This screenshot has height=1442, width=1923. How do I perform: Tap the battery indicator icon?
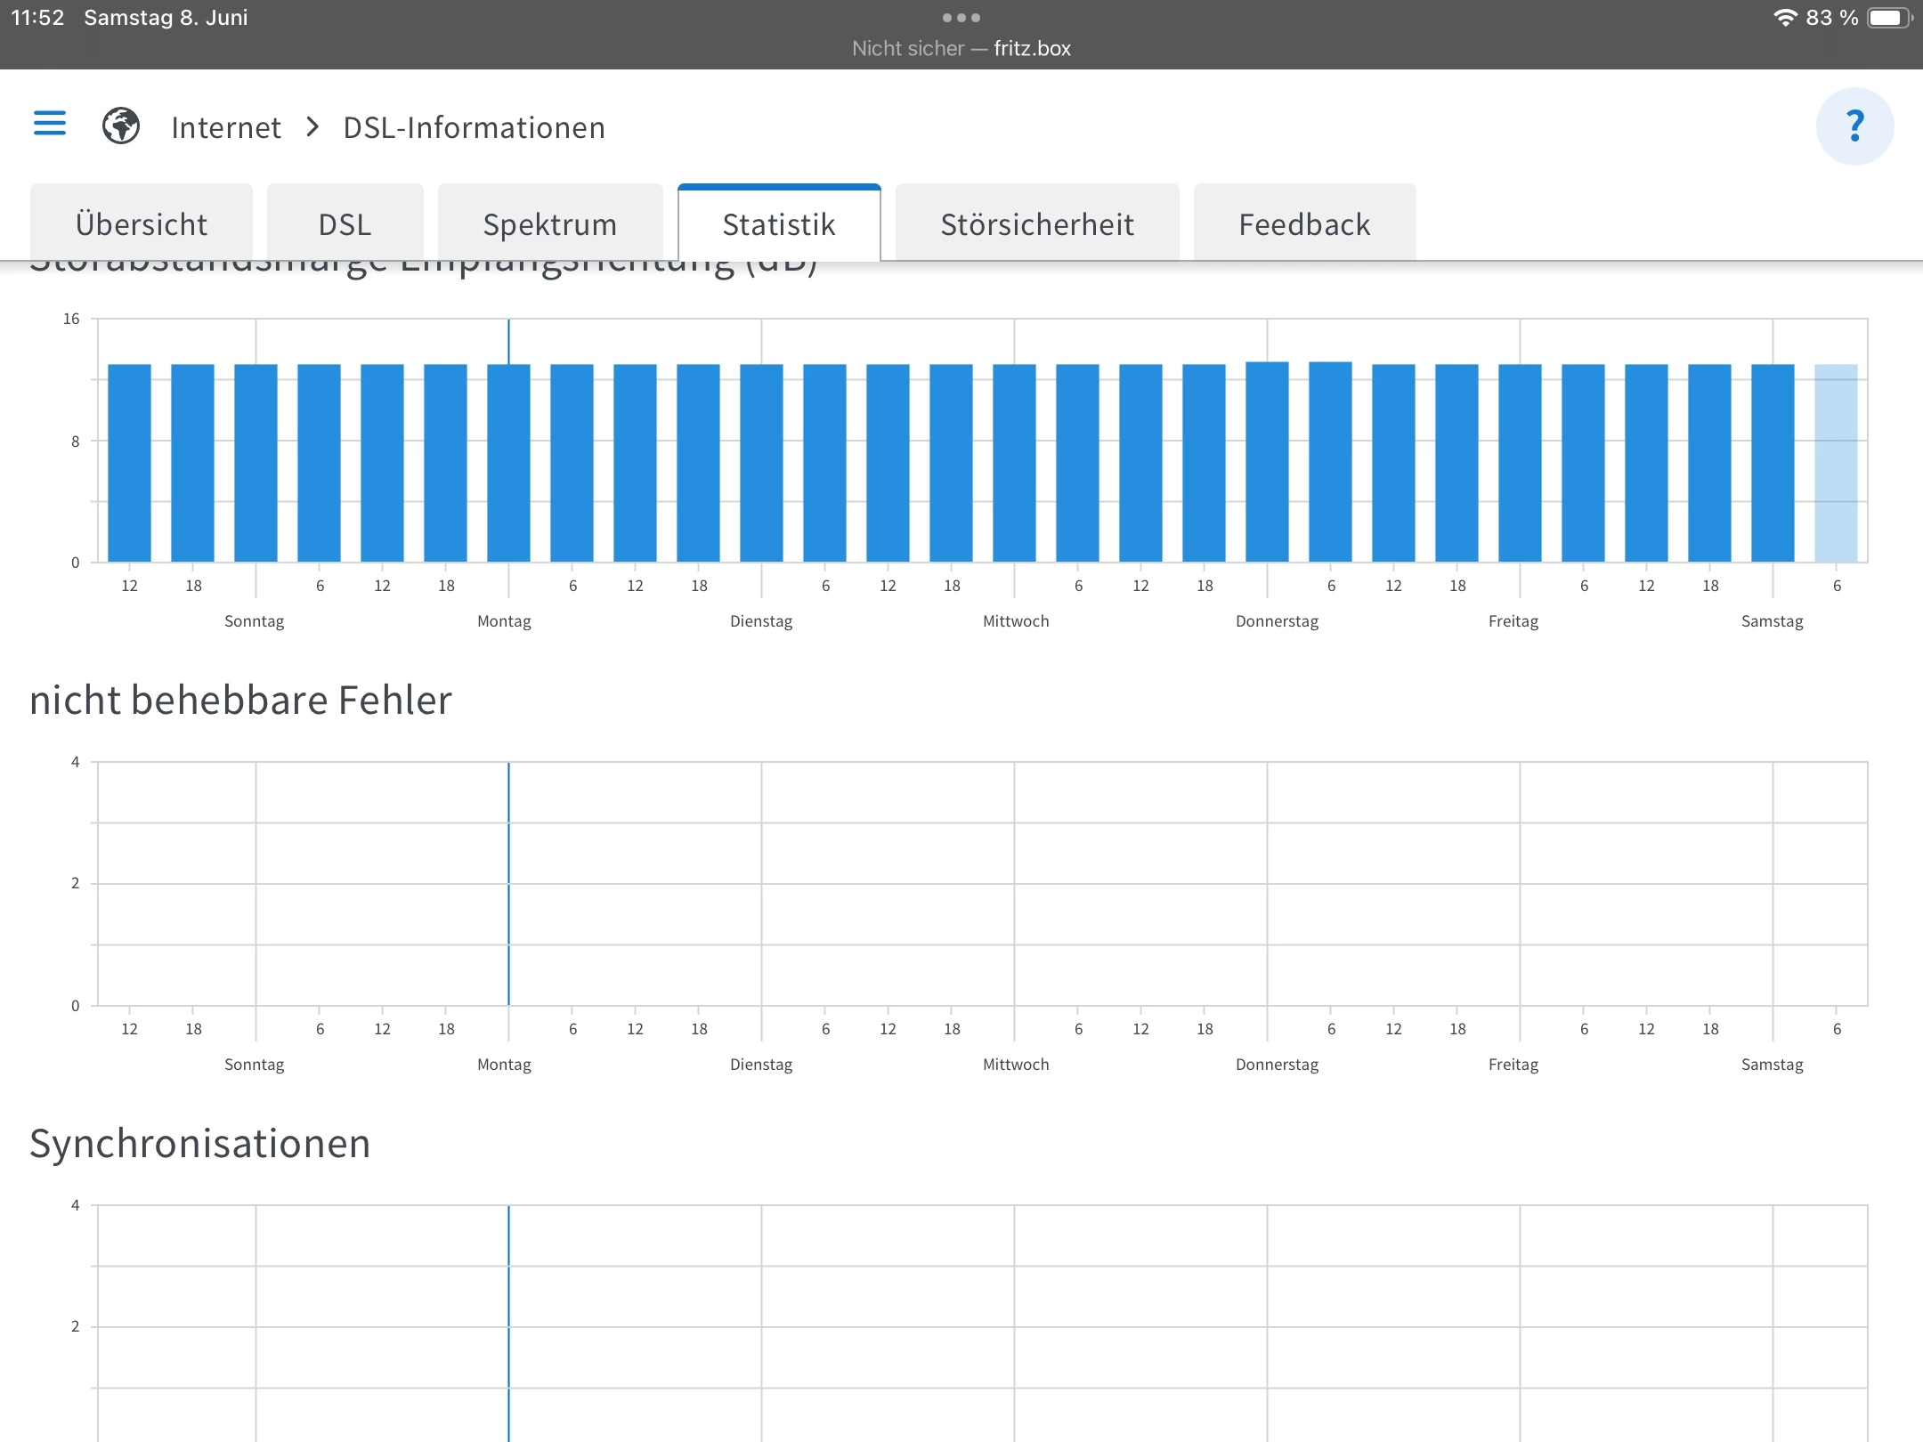click(x=1889, y=18)
